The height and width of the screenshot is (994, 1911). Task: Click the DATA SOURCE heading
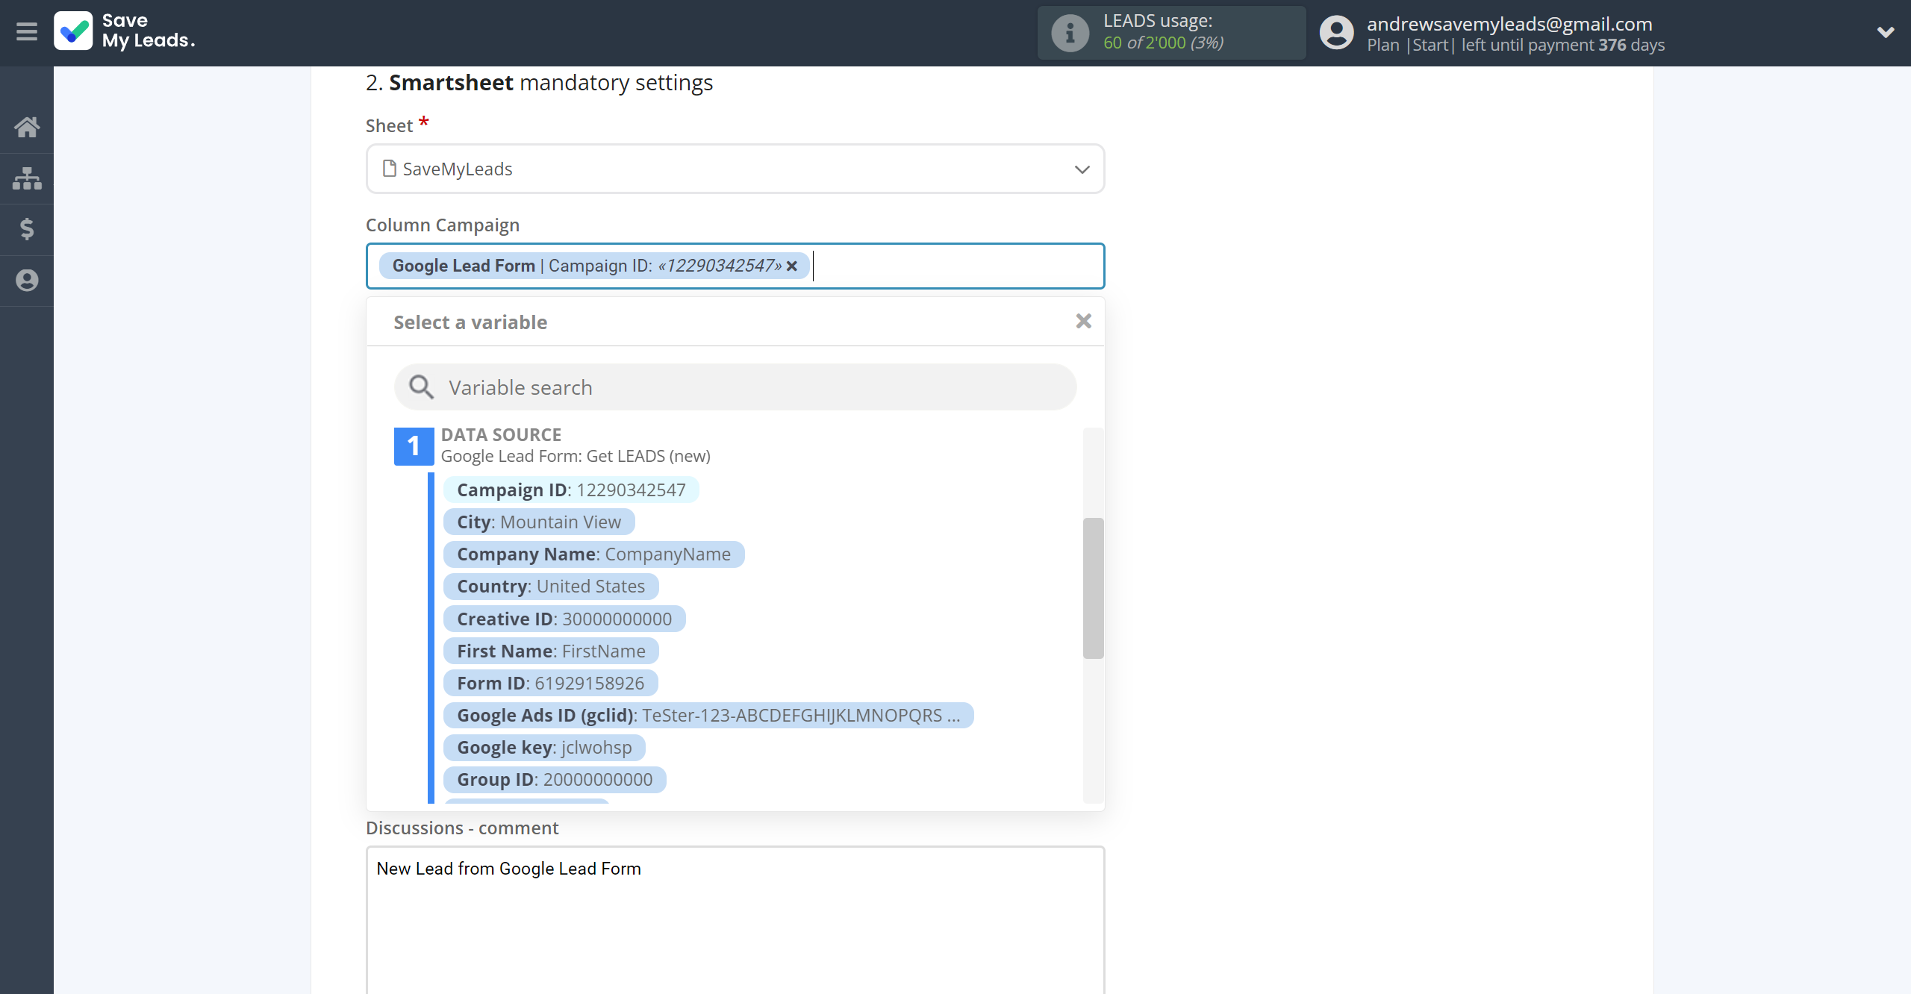pyautogui.click(x=501, y=435)
